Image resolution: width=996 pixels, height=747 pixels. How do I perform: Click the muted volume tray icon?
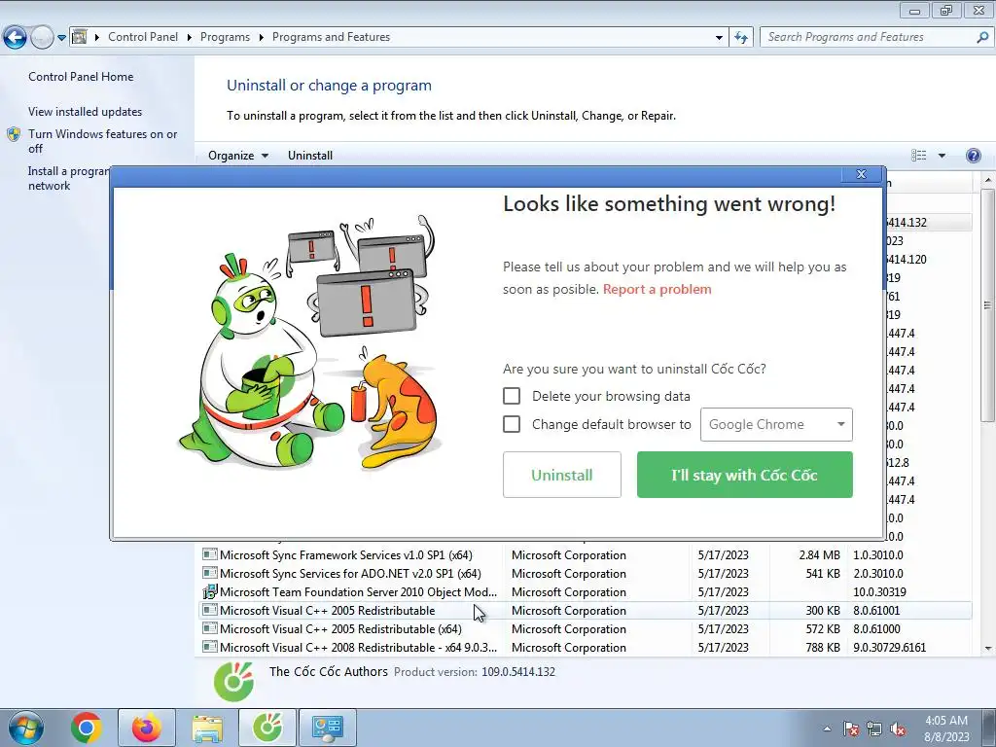coord(898,729)
